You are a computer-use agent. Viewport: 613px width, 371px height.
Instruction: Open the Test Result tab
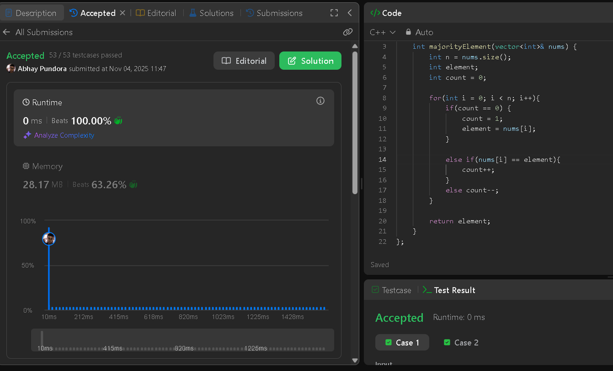click(x=449, y=290)
